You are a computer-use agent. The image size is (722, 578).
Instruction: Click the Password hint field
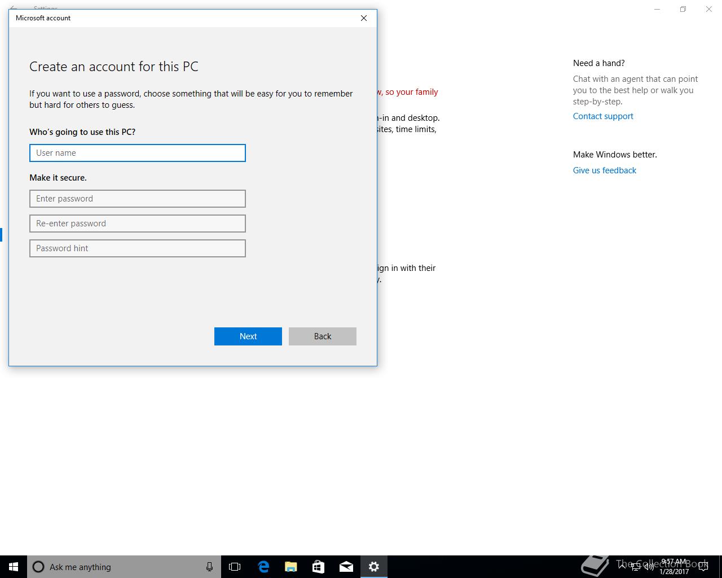(x=138, y=248)
